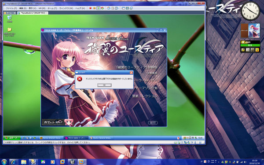Click the Windows 7 Start orb

click(4, 162)
